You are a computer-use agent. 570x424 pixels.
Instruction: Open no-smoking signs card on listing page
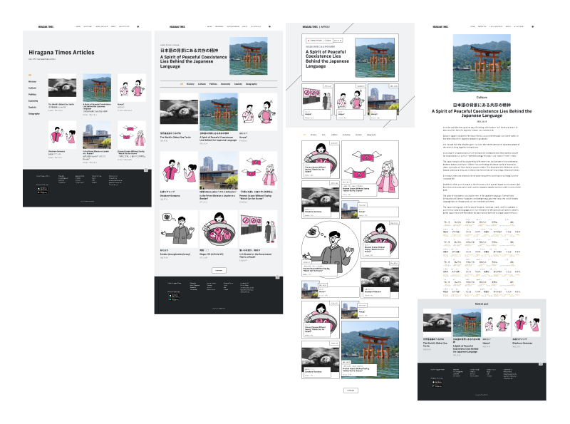258,229
